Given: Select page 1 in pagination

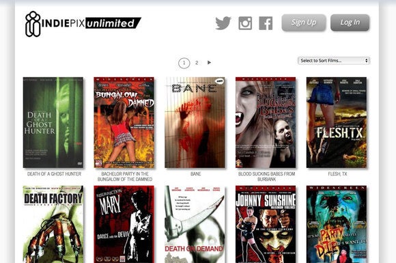Looking at the screenshot, I should [184, 63].
